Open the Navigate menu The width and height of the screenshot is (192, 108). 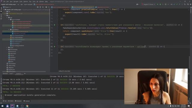pos(16,1)
